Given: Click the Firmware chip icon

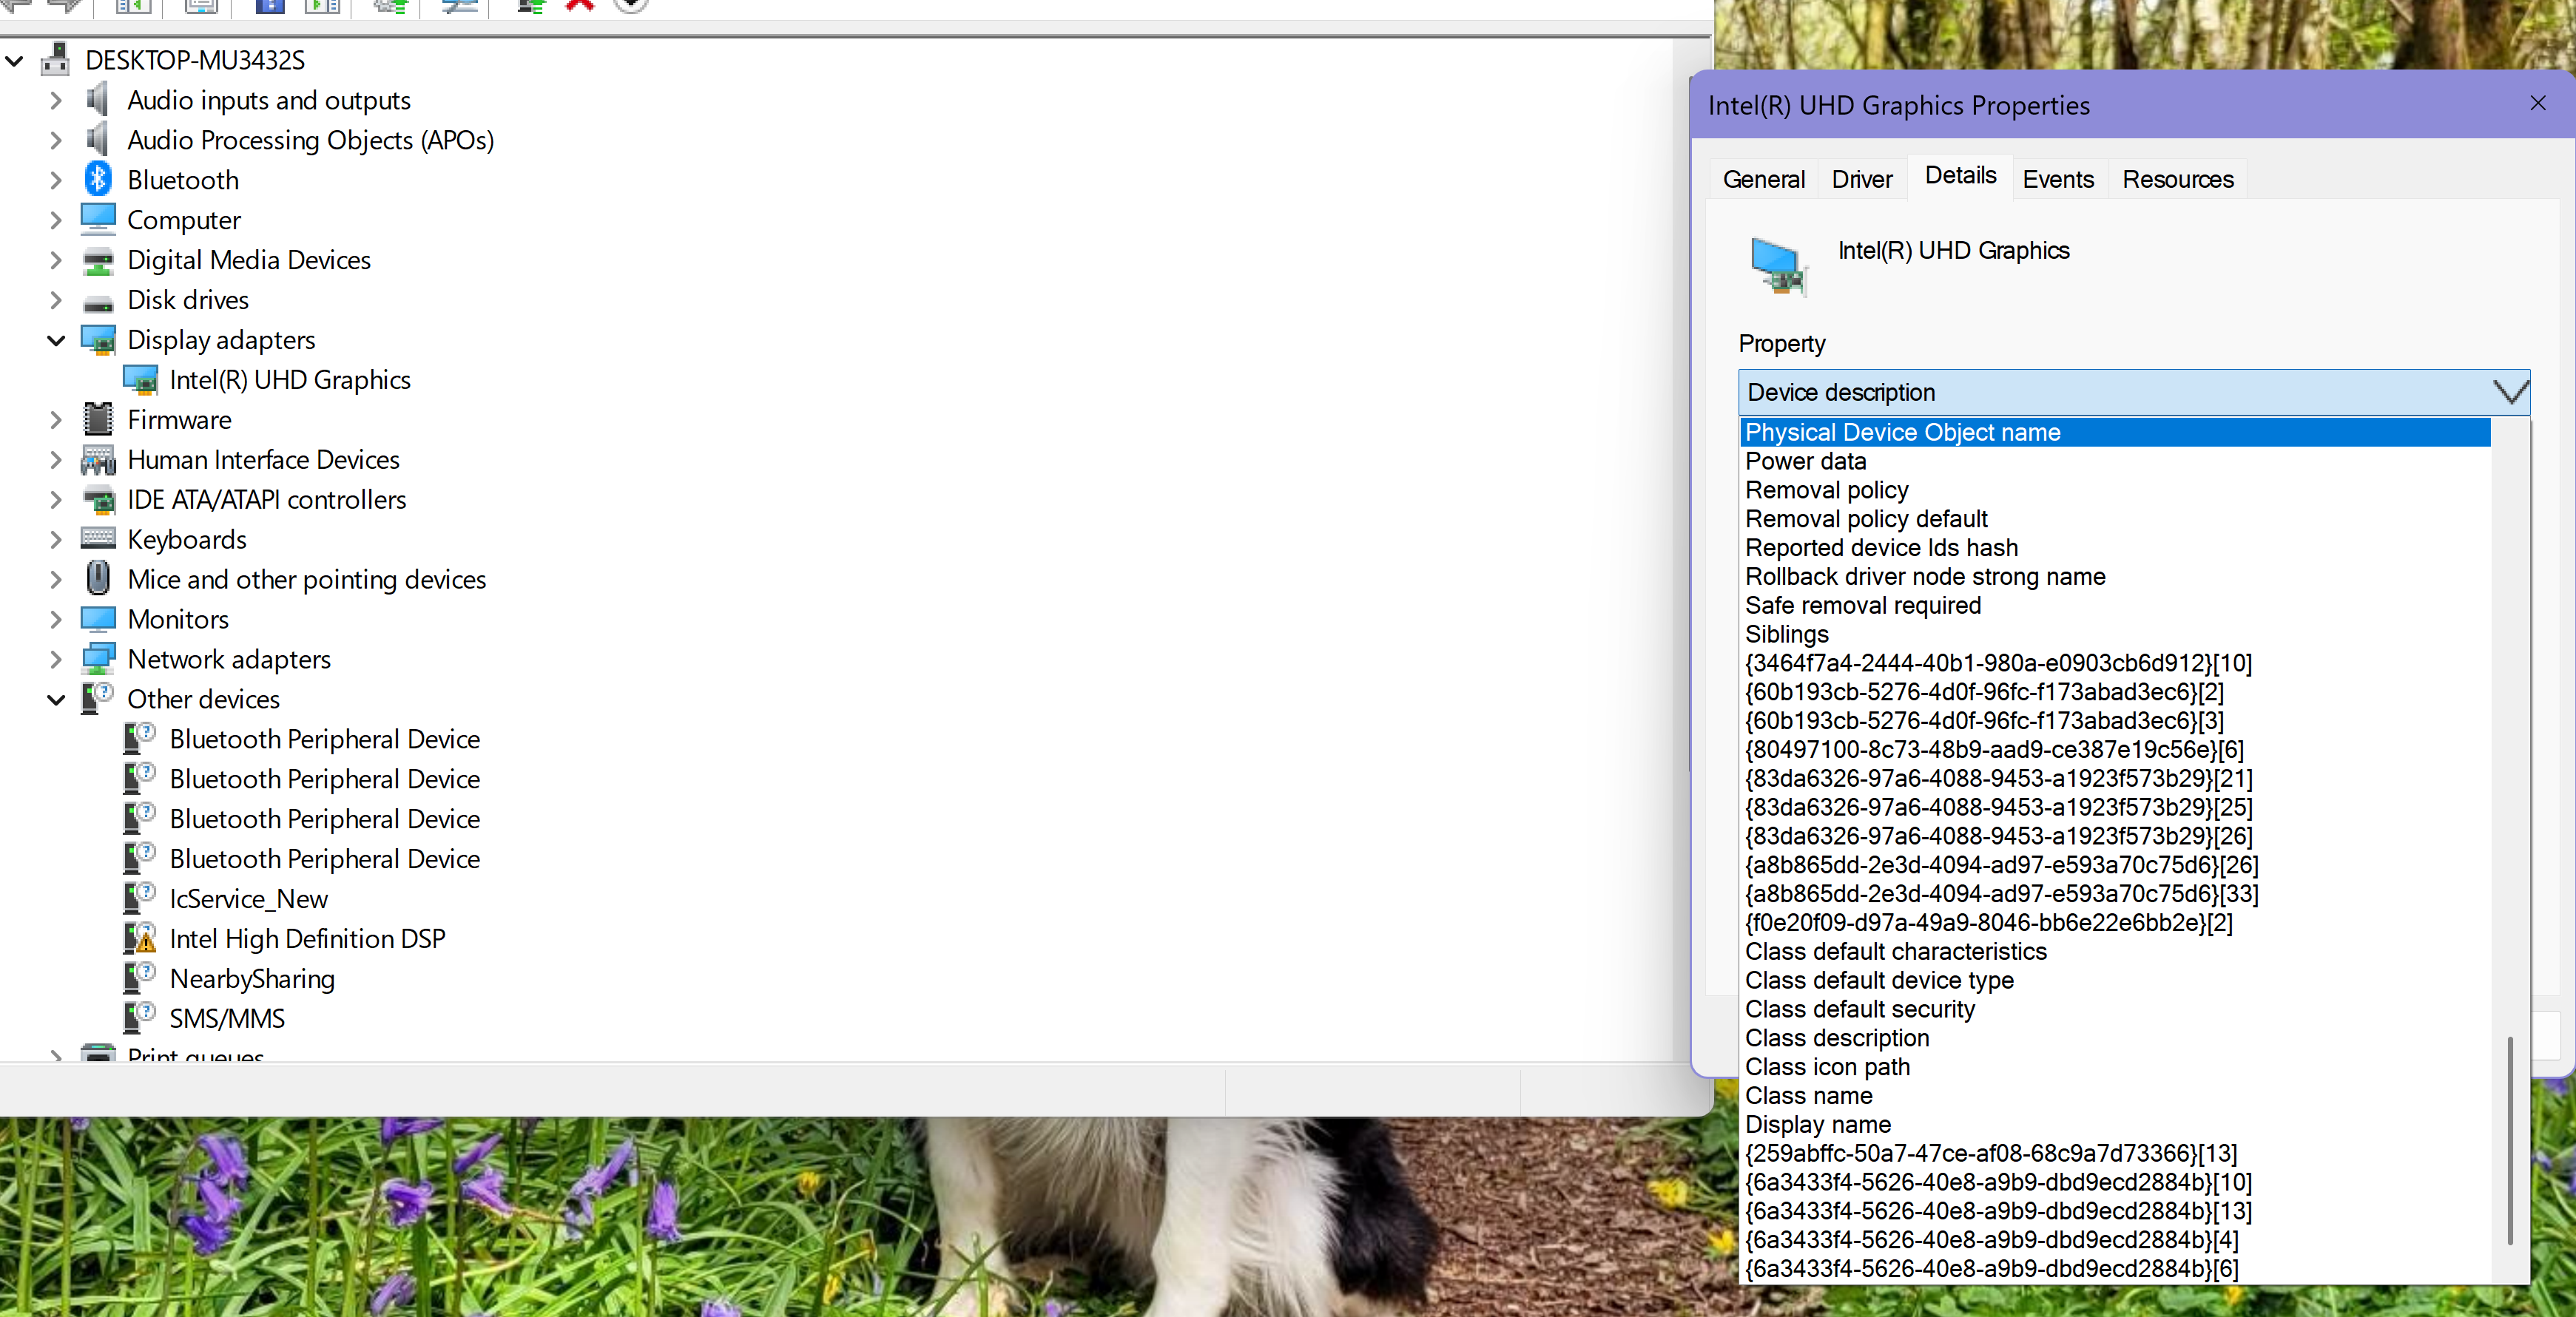Looking at the screenshot, I should coord(98,420).
